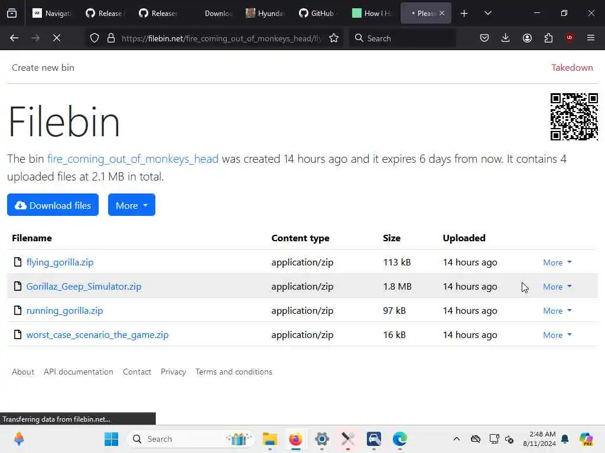Expand More options for worst_case_scenario_the_game.zip
The height and width of the screenshot is (453, 605).
tap(557, 335)
